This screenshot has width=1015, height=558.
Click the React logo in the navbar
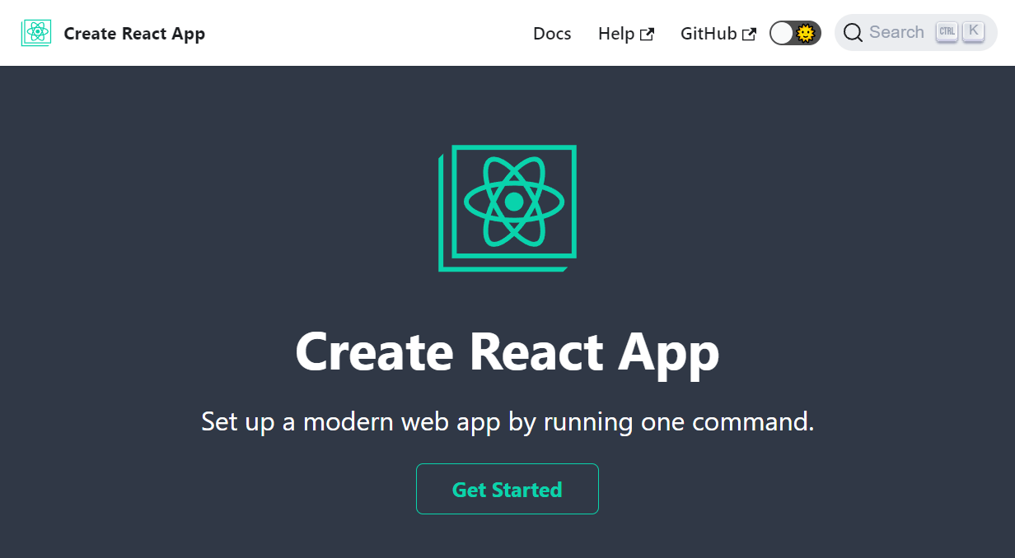tap(36, 33)
